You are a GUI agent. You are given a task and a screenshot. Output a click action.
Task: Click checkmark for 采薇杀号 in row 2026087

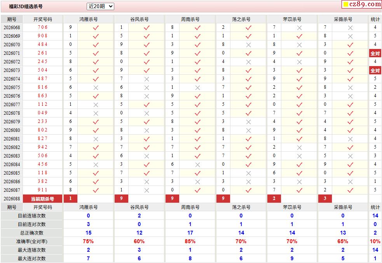coord(350,190)
